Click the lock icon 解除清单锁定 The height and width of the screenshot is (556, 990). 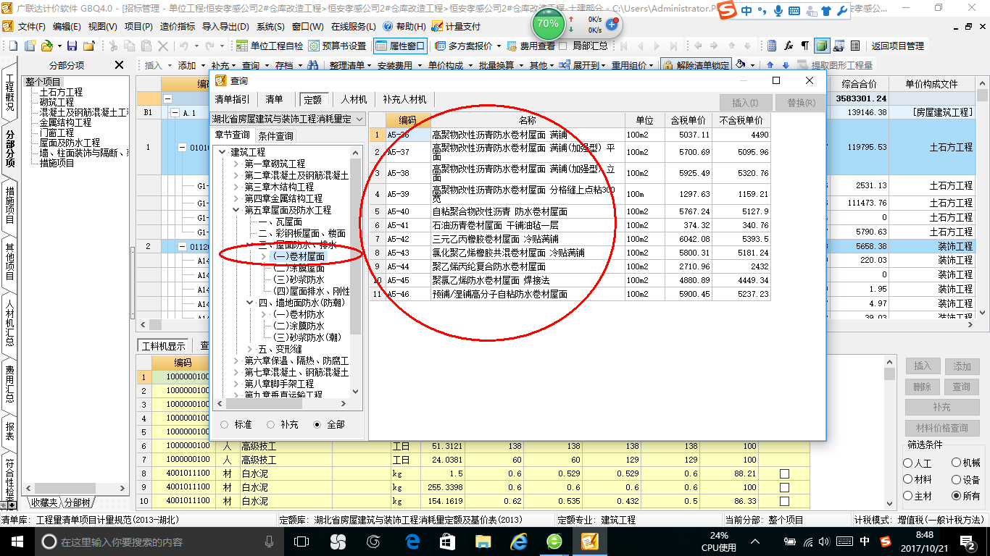pyautogui.click(x=667, y=65)
